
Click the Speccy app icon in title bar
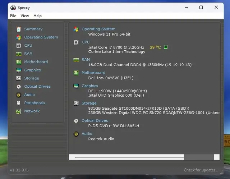13,7
